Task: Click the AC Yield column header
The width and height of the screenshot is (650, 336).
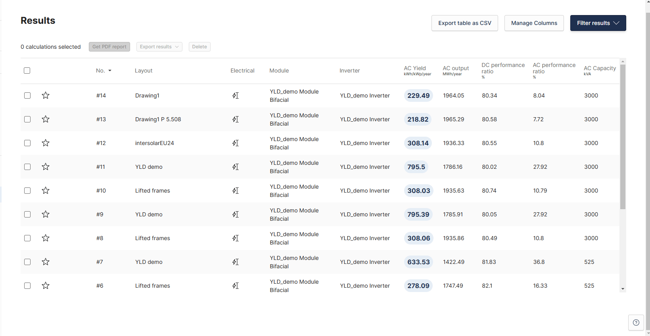Action: coord(417,71)
